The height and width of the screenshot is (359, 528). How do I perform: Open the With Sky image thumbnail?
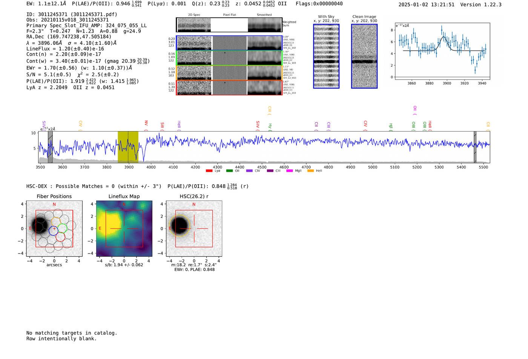click(326, 56)
